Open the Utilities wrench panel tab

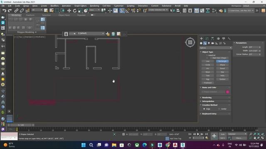[x=229, y=38]
